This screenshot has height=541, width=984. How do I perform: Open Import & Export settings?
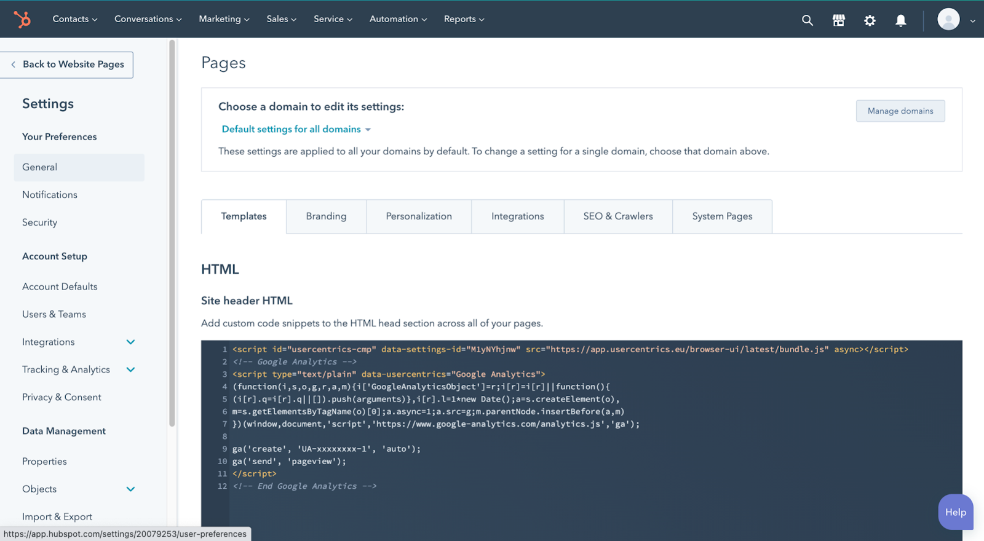pyautogui.click(x=57, y=517)
